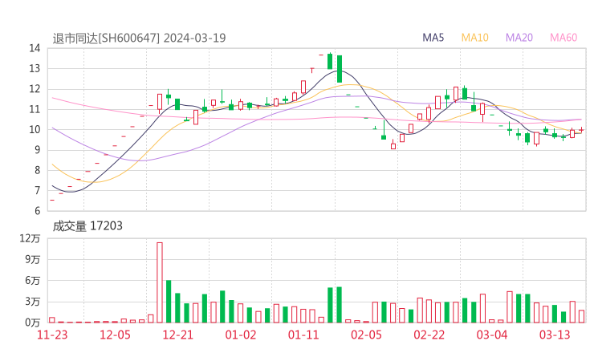Click the 12-05 date axis label

[x=115, y=335]
